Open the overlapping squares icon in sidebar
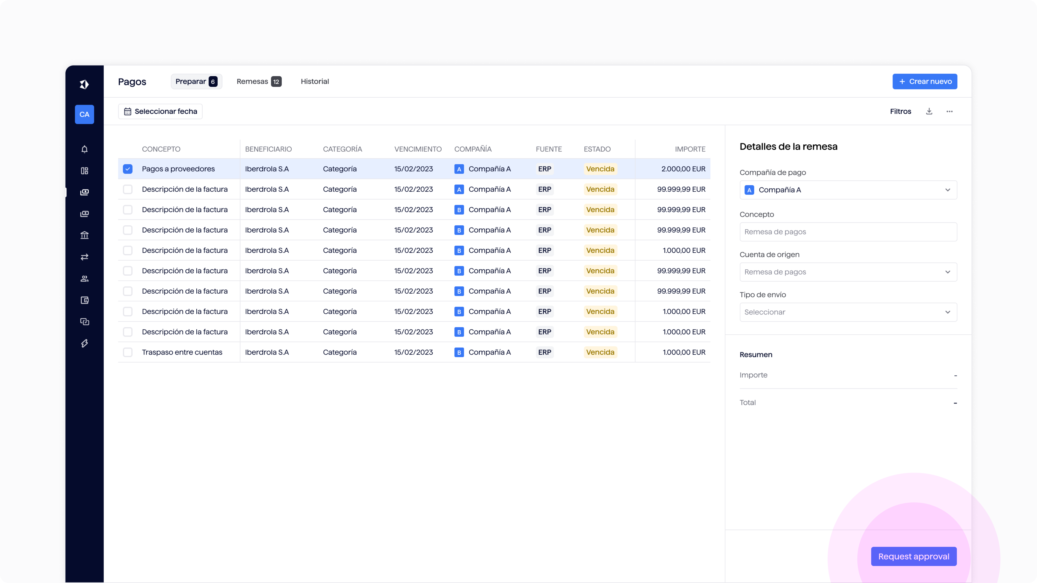This screenshot has width=1037, height=583. pyautogui.click(x=84, y=321)
